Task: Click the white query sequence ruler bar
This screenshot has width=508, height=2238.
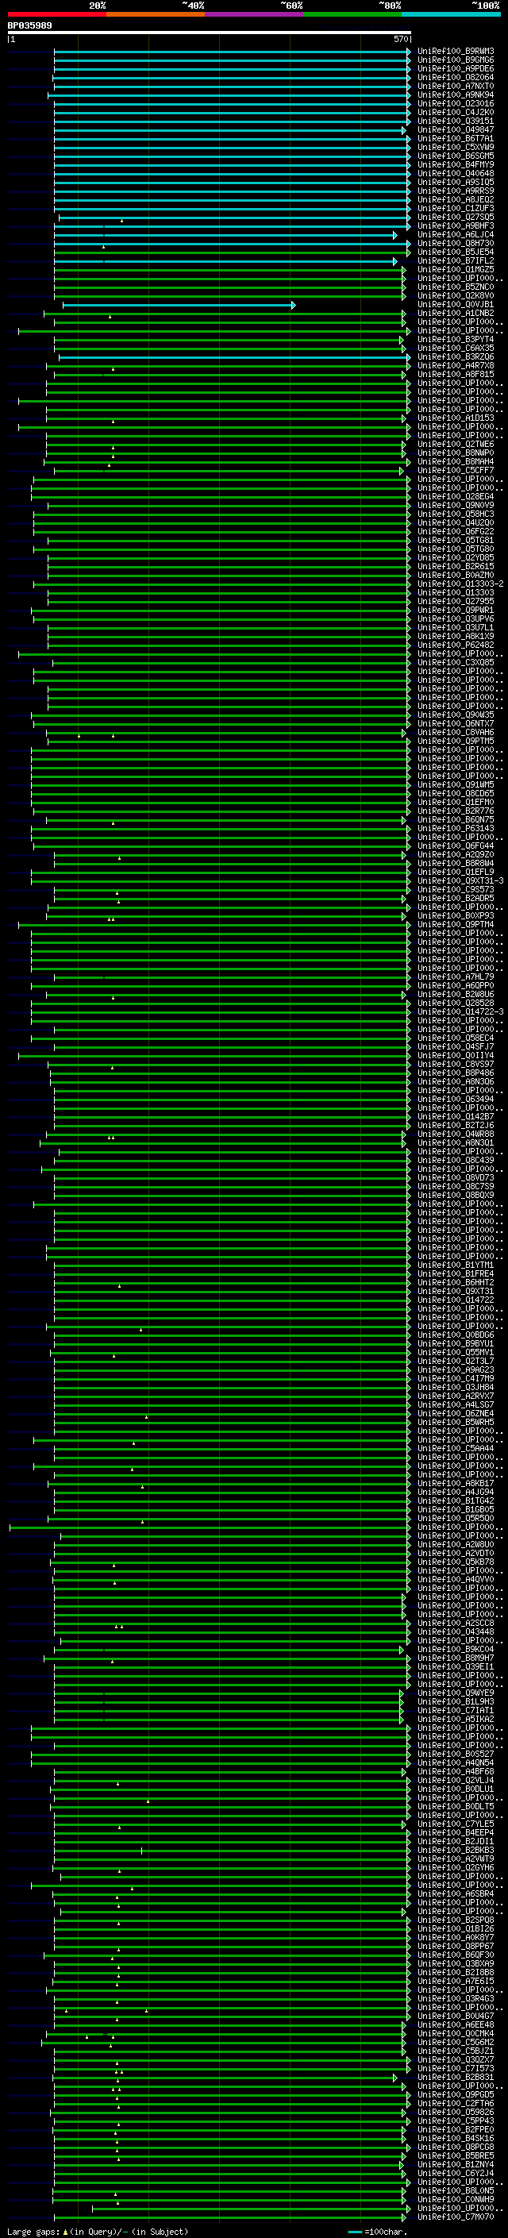Action: pos(210,33)
